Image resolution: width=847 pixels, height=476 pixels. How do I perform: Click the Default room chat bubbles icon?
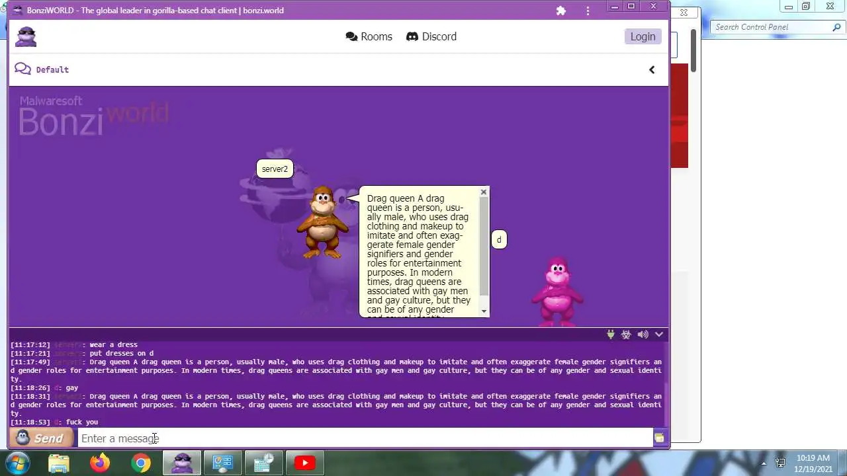22,69
